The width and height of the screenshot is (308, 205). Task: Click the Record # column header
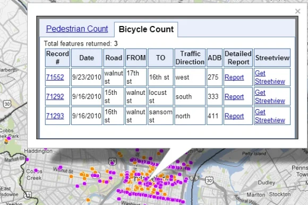point(57,58)
